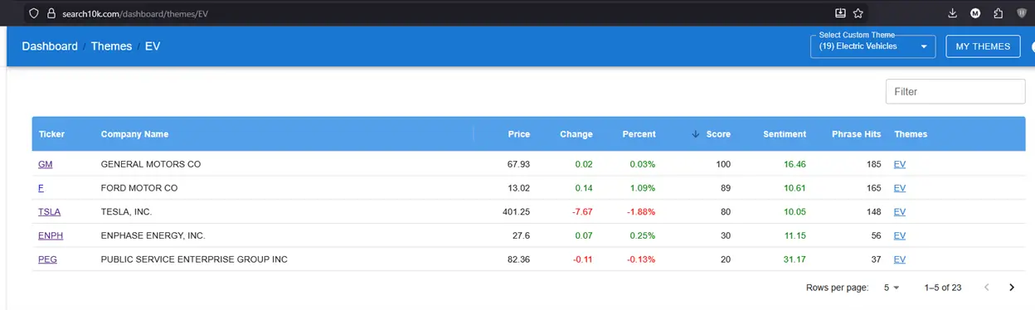This screenshot has height=310, width=1035.
Task: Click EV theme link in Enphase row
Action: (900, 236)
